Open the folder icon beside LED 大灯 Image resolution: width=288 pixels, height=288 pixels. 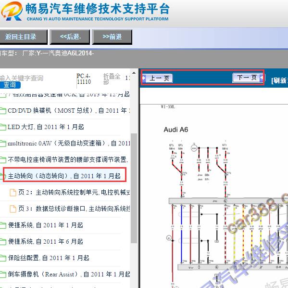point(3,127)
